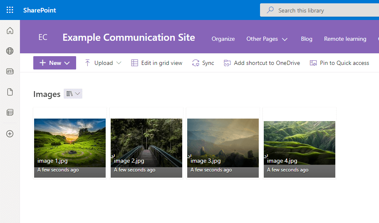The height and width of the screenshot is (223, 379).
Task: Expand the Other Pages chevron
Action: tap(285, 39)
